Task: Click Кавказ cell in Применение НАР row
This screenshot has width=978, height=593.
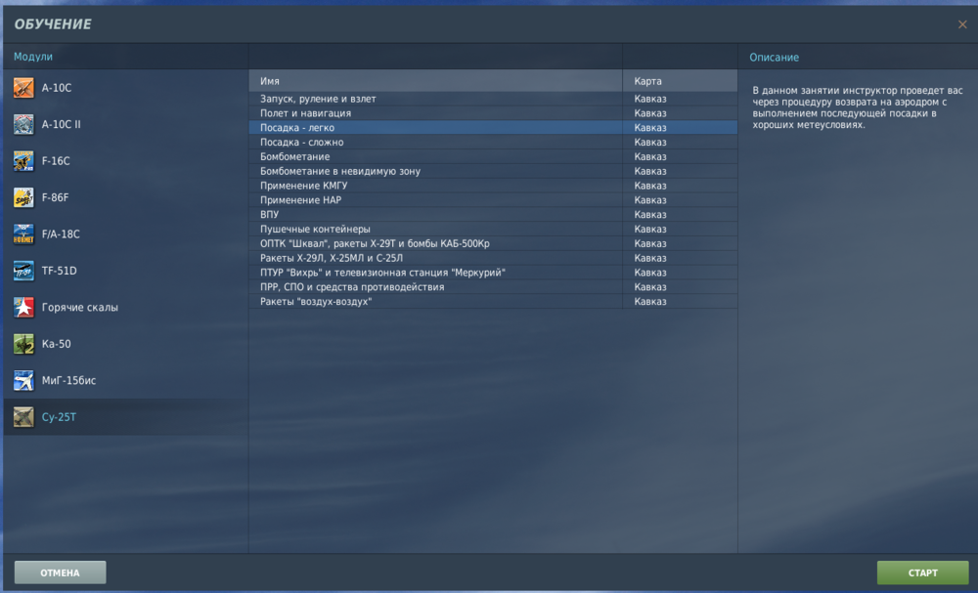Action: pos(680,200)
